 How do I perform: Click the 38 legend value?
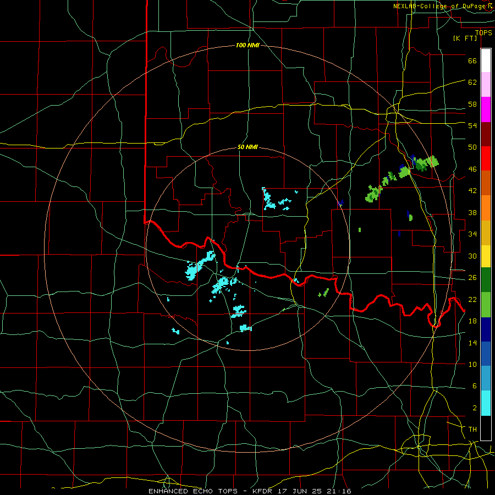point(472,213)
